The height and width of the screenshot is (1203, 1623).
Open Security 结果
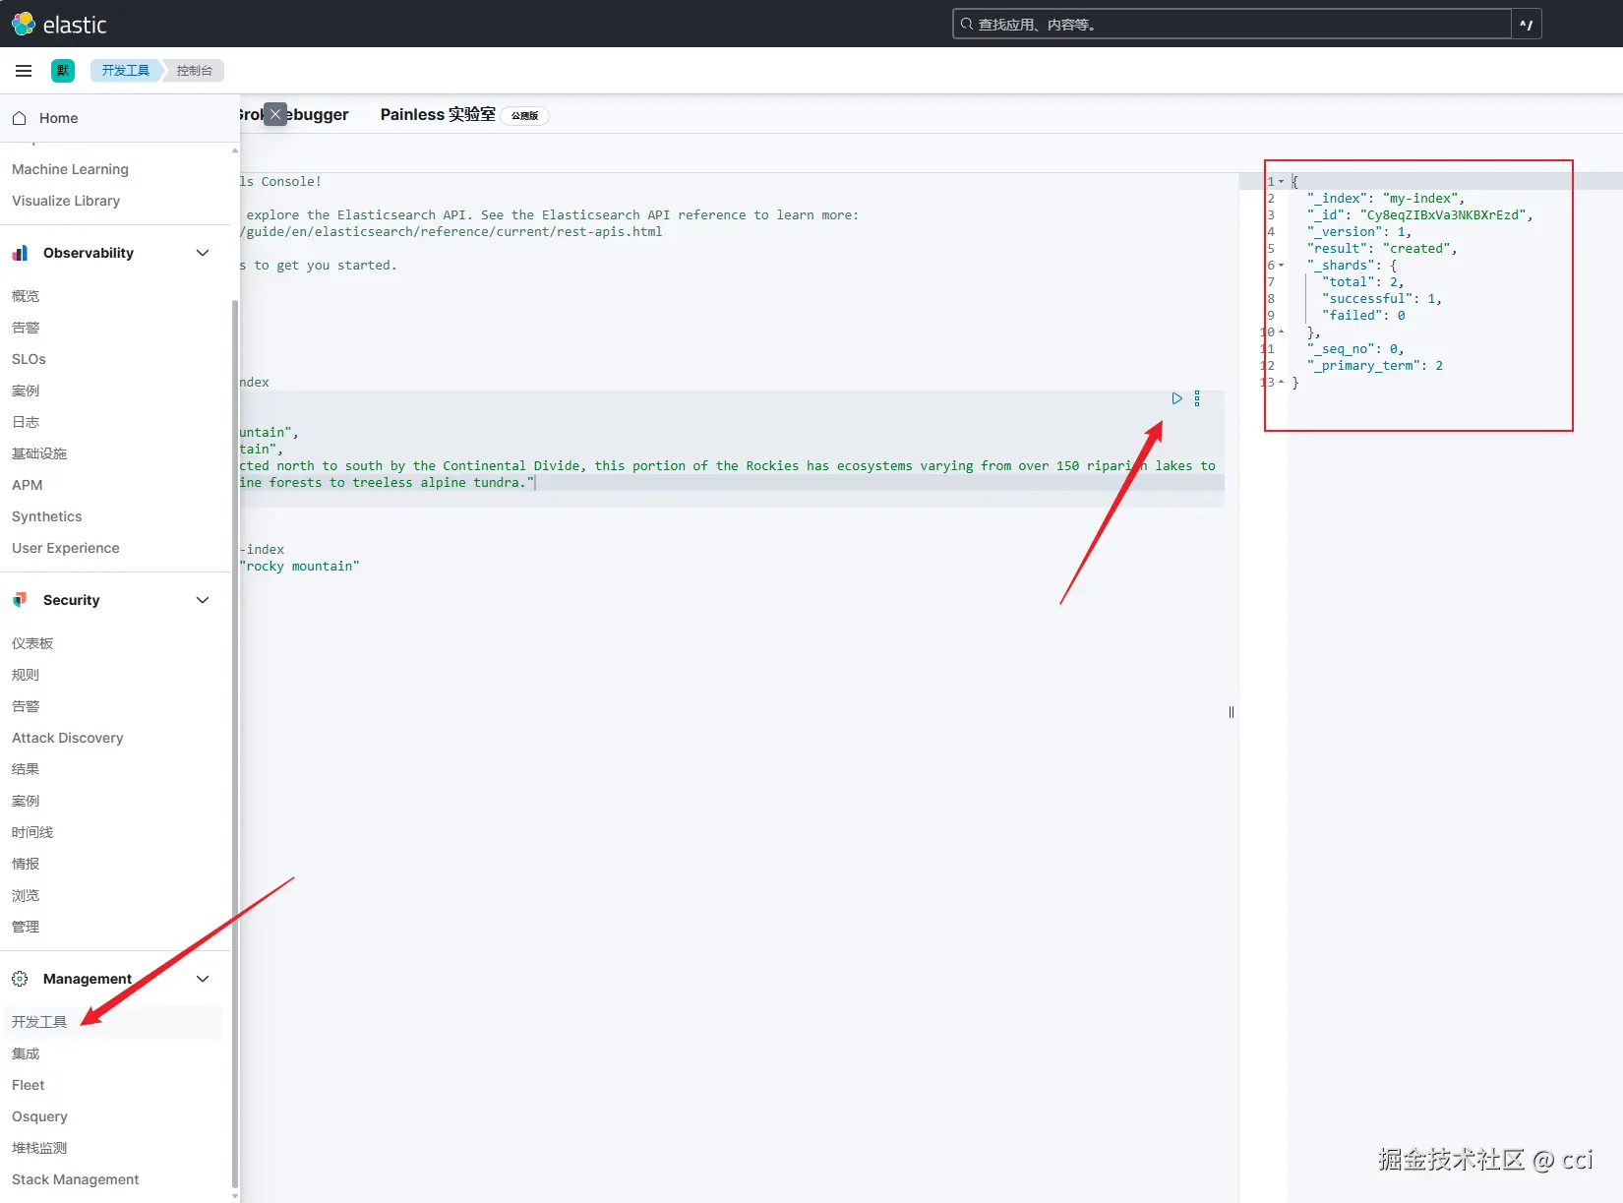tap(26, 769)
